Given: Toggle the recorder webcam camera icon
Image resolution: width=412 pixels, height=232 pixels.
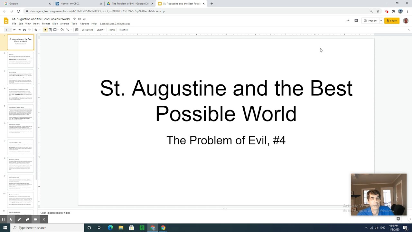Looking at the screenshot, I should [36, 219].
